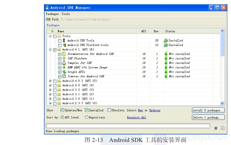The width and height of the screenshot is (231, 145).
Task: Enable the Obsolete checkbox
Action: point(109,110)
